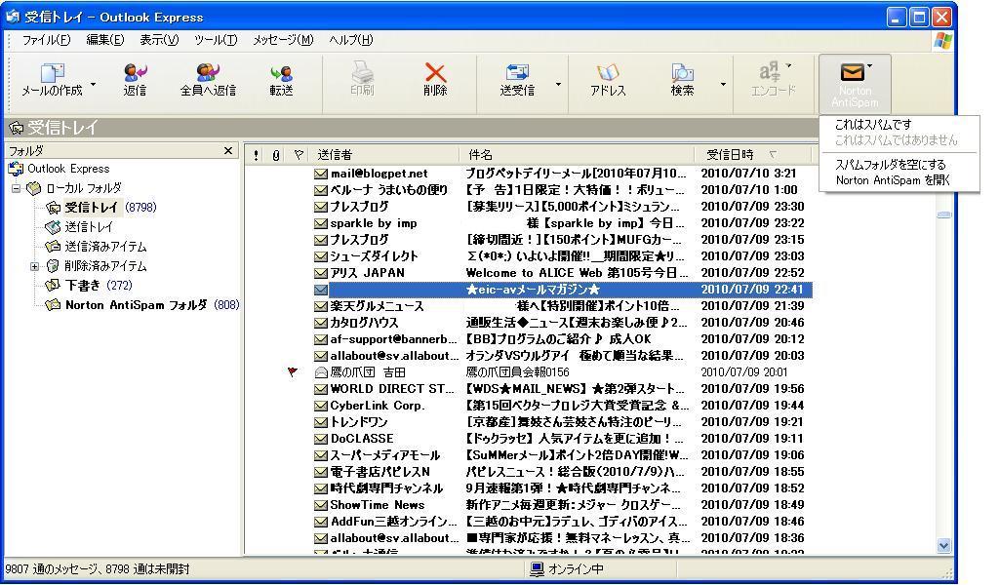Select the CyberLink Corp. message

pyautogui.click(x=561, y=406)
